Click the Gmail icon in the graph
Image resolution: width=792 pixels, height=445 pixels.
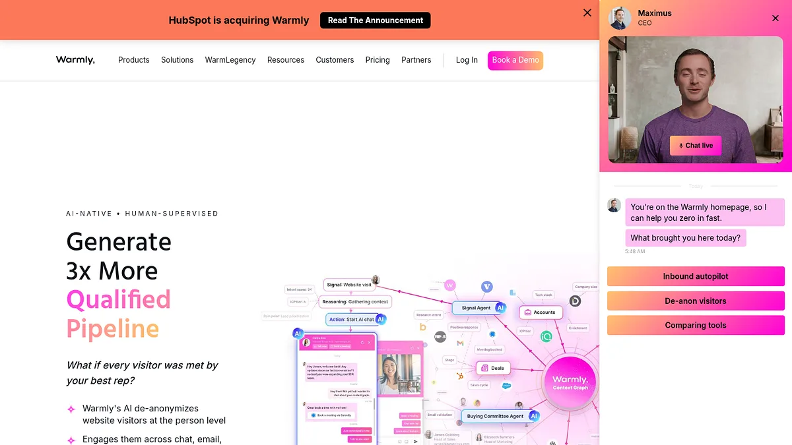pyautogui.click(x=460, y=343)
